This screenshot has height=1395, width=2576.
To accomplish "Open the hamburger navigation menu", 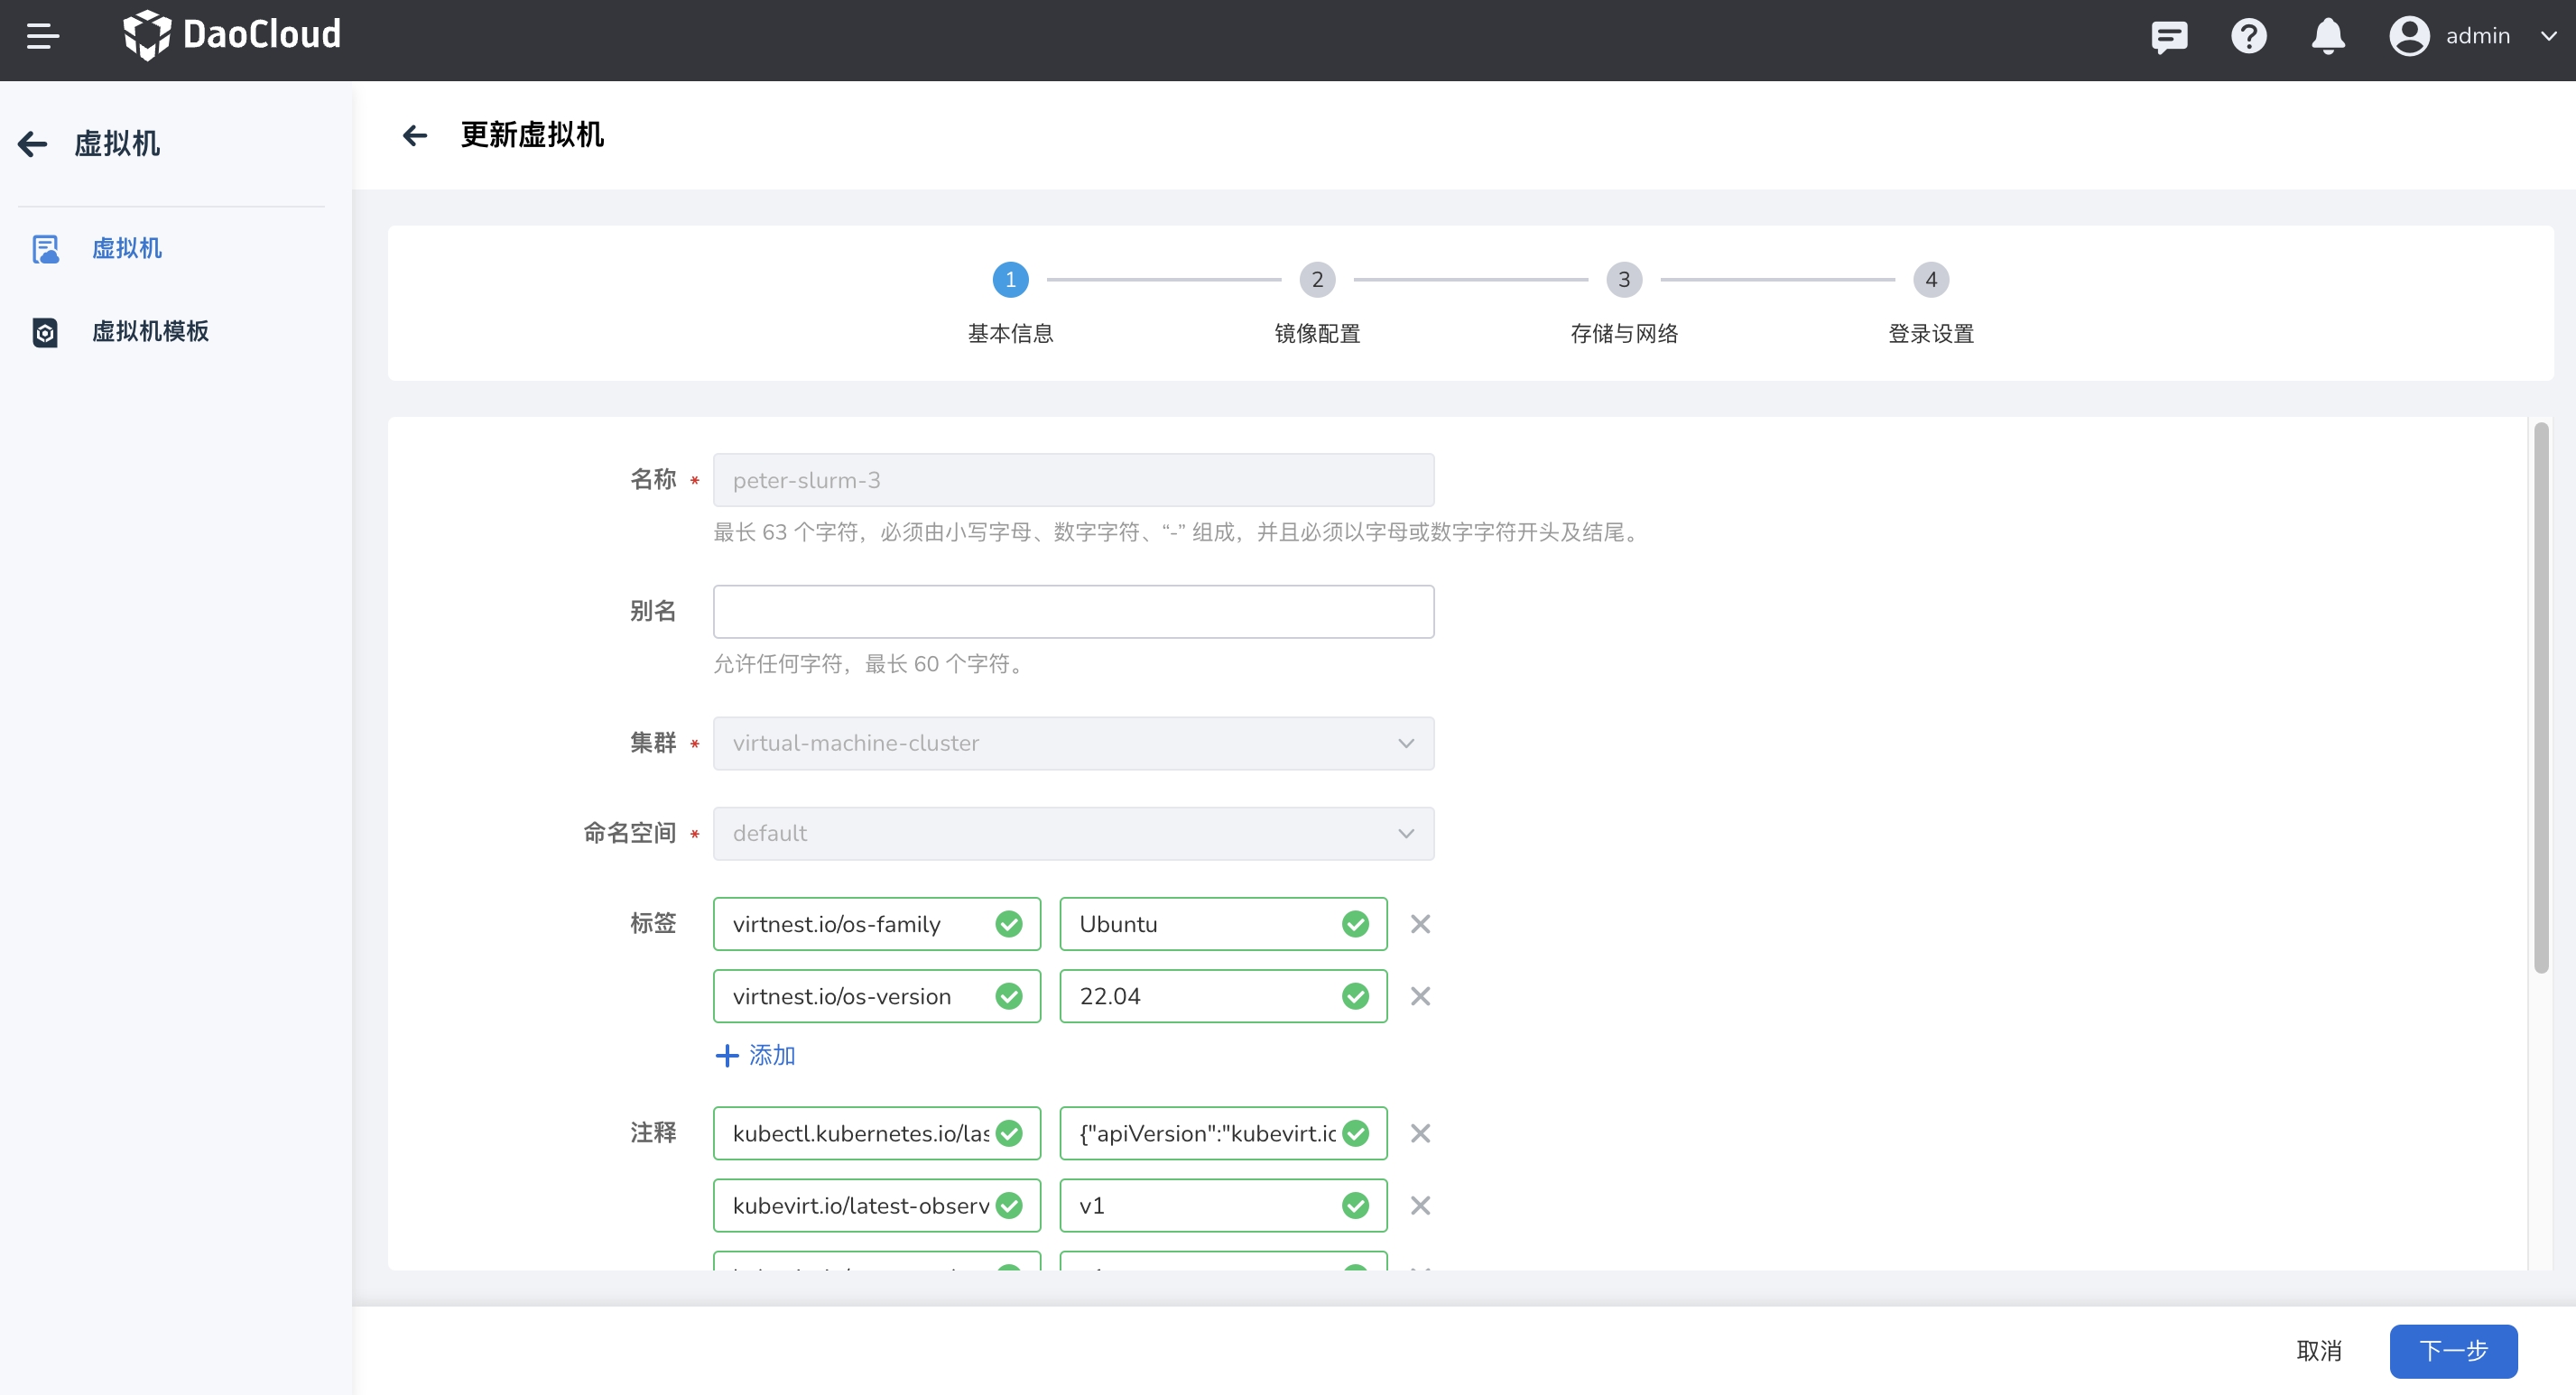I will [42, 36].
